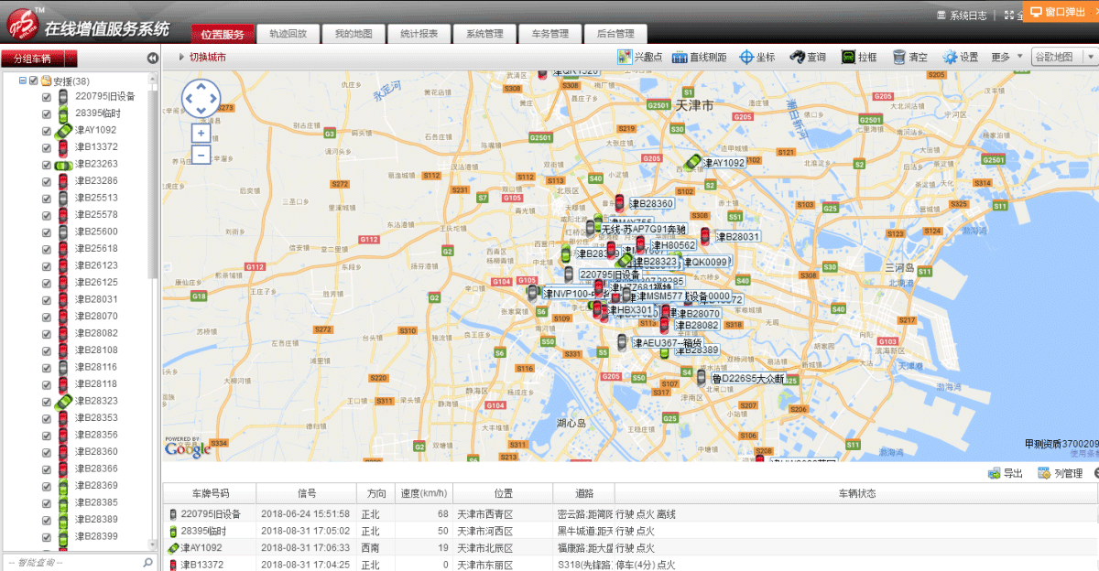Open the 查询 binoculars search tool

[808, 57]
